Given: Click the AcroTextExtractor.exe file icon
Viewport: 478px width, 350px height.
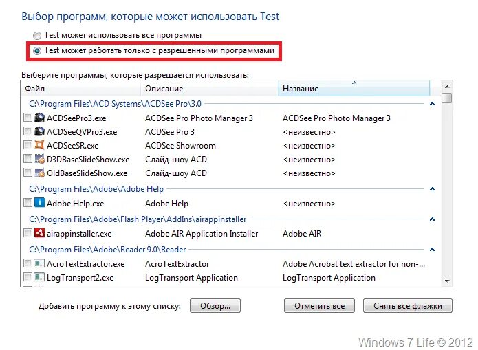Looking at the screenshot, I should (x=40, y=263).
